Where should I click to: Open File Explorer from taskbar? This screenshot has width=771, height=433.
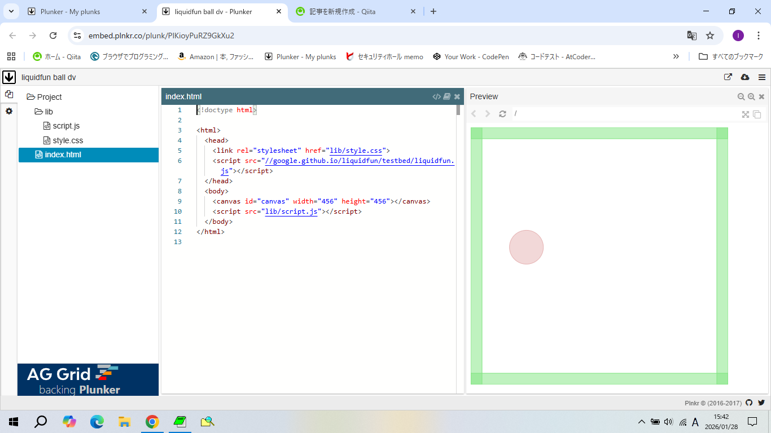click(x=125, y=421)
